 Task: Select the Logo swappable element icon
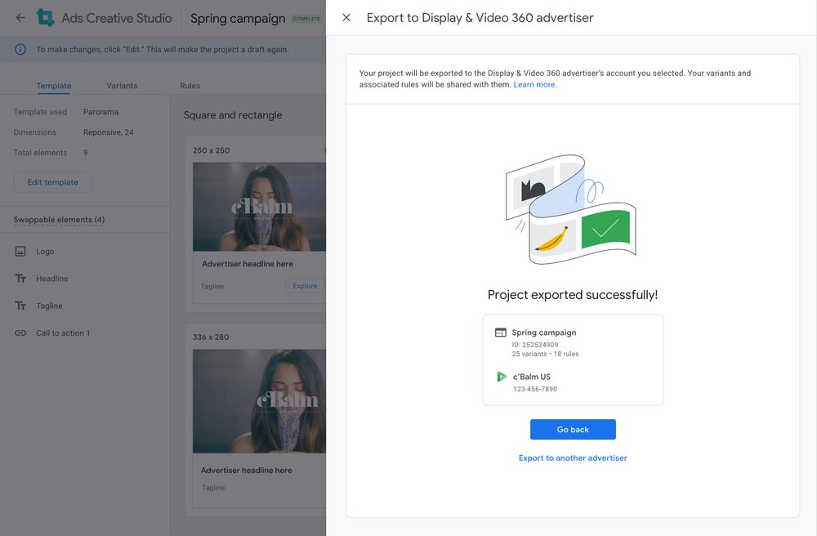click(20, 251)
